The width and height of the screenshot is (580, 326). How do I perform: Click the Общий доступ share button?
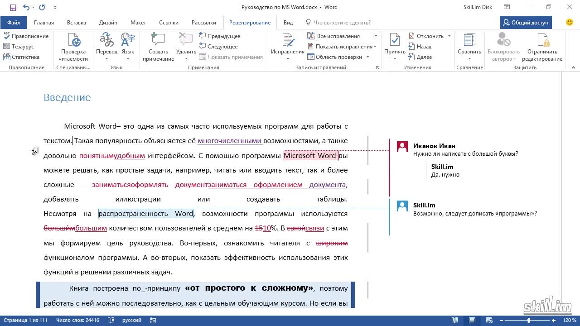pos(526,23)
